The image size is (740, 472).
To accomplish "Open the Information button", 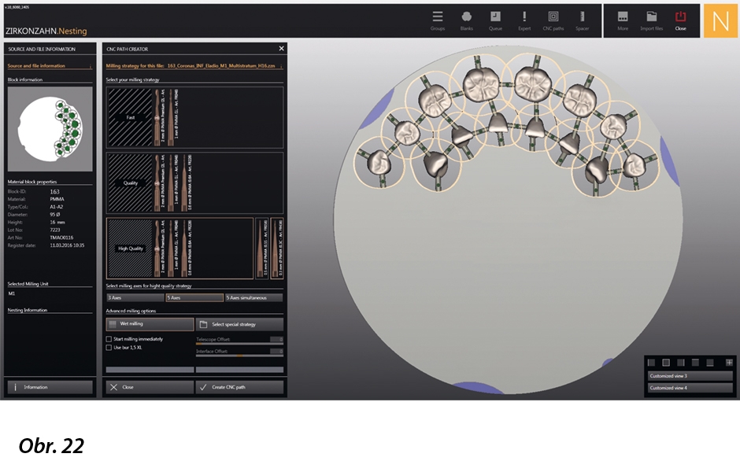I will 50,387.
